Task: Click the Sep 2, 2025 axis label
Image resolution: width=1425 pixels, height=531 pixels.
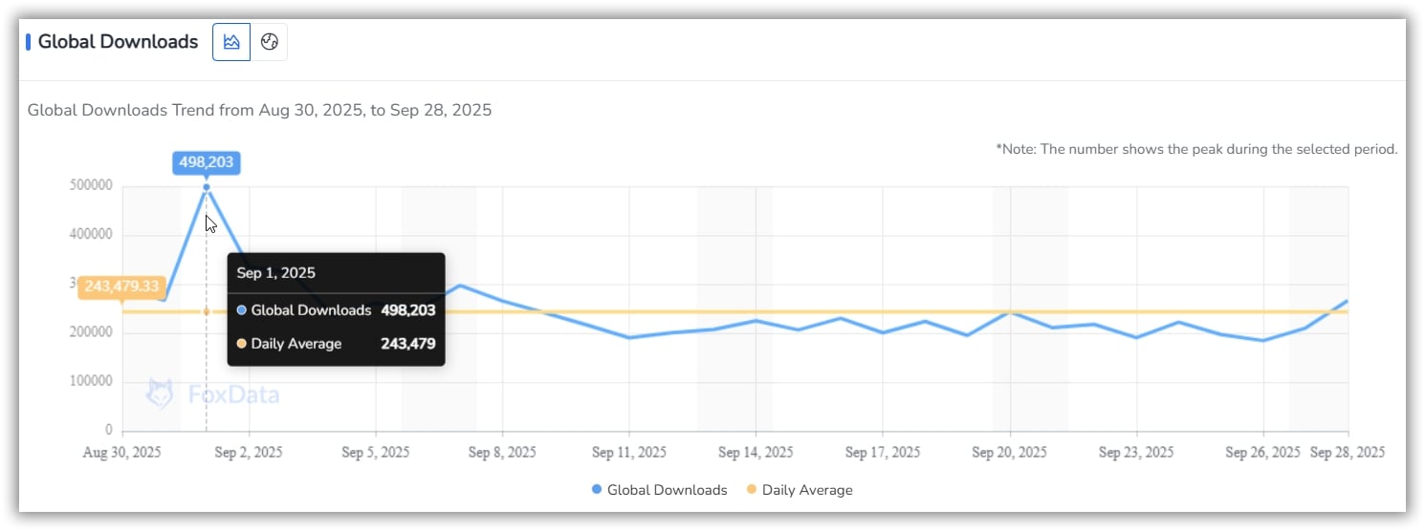Action: [x=249, y=453]
